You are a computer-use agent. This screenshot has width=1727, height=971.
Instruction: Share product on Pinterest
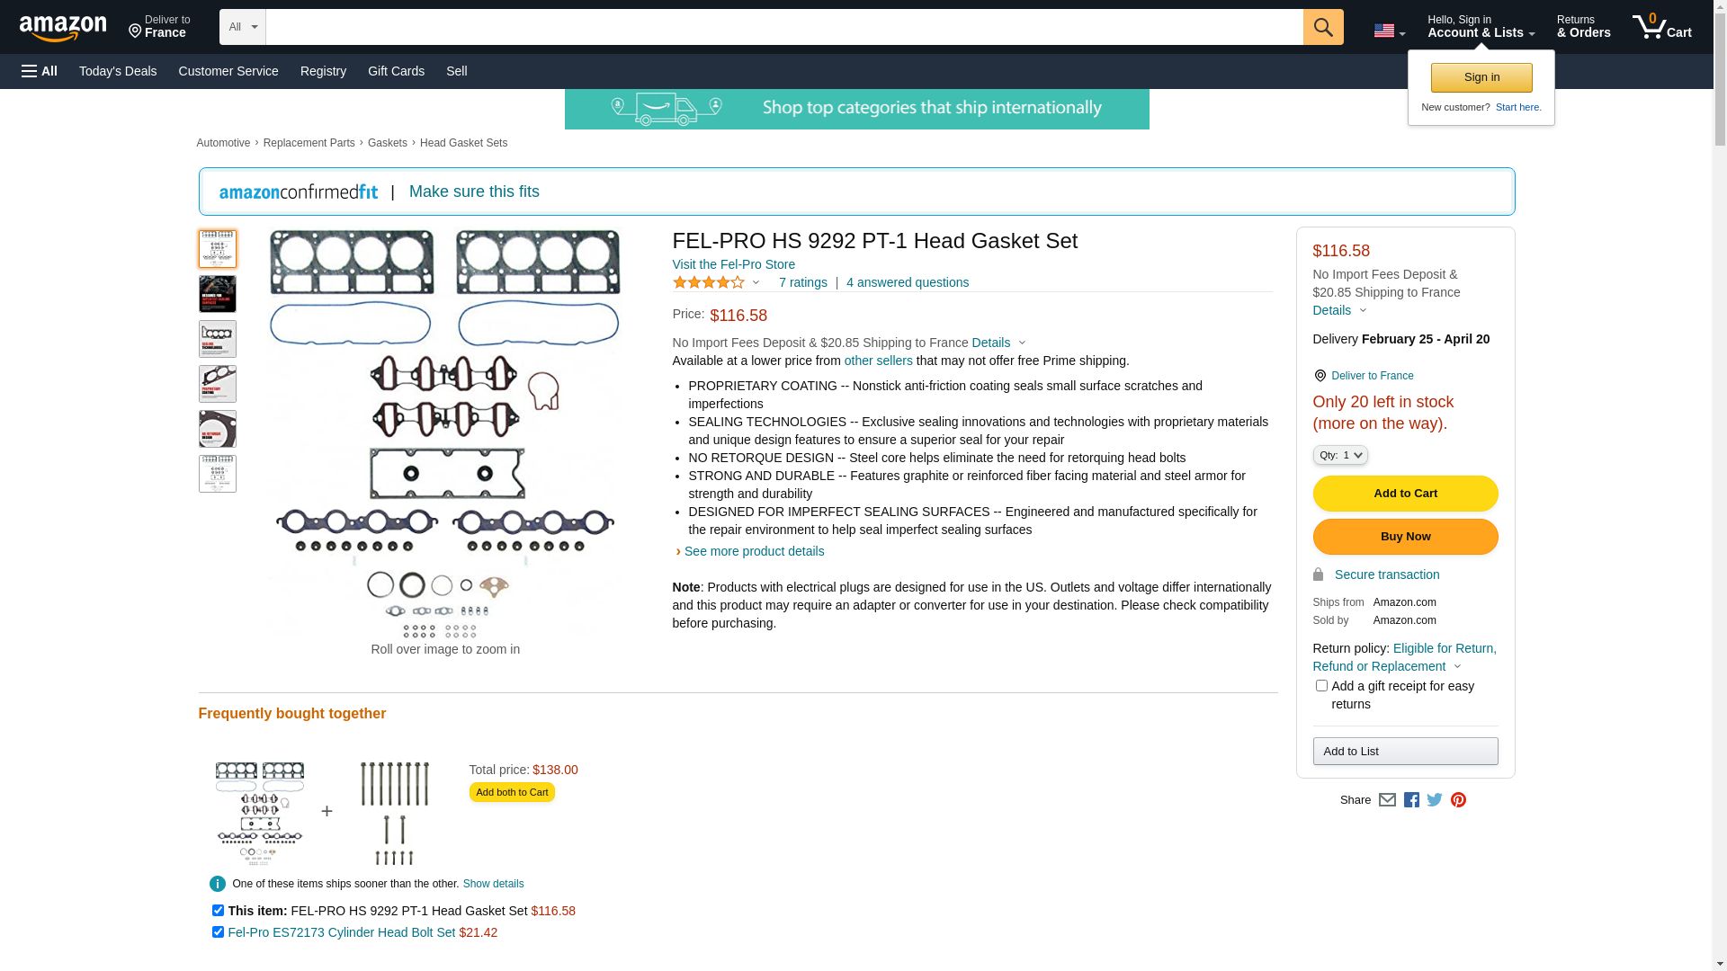click(1458, 800)
